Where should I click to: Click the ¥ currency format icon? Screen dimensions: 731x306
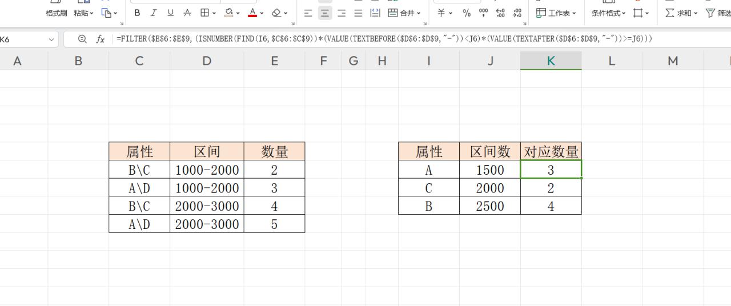tap(441, 13)
